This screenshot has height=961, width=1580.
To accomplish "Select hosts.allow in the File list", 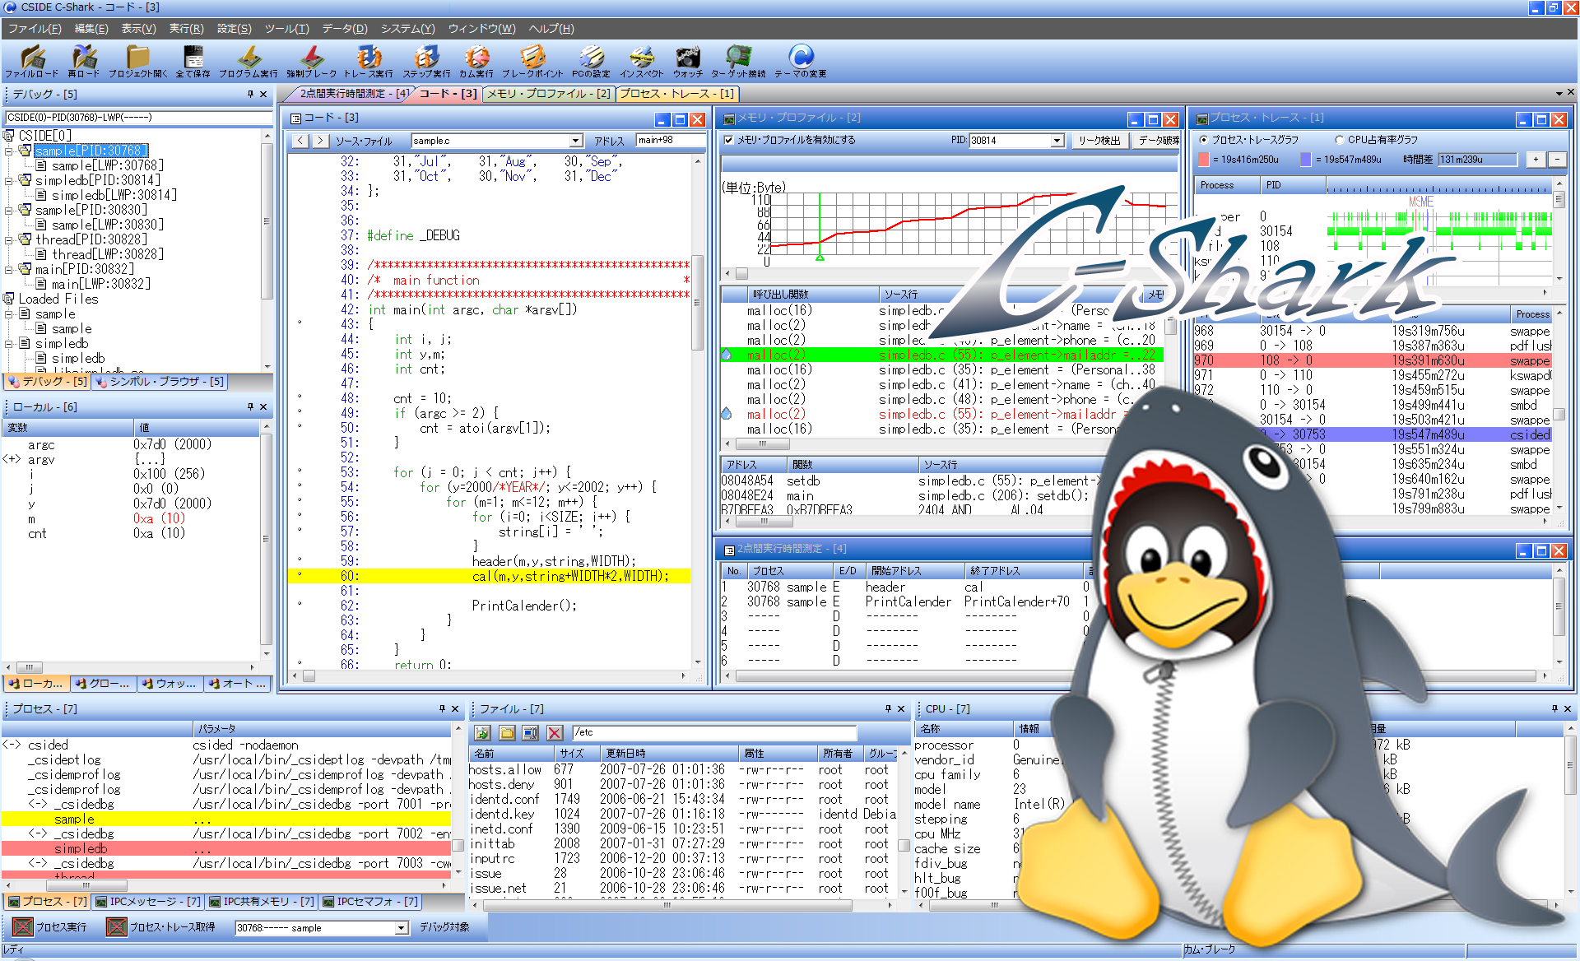I will coord(505,770).
